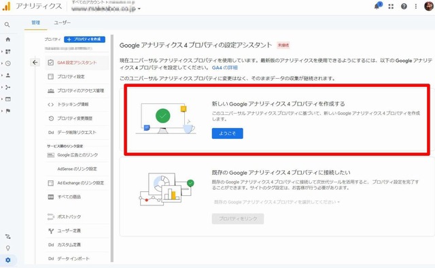Viewport: 435px width, 268px height.
Task: Open トラッキング情報 menu item
Action: click(x=77, y=105)
